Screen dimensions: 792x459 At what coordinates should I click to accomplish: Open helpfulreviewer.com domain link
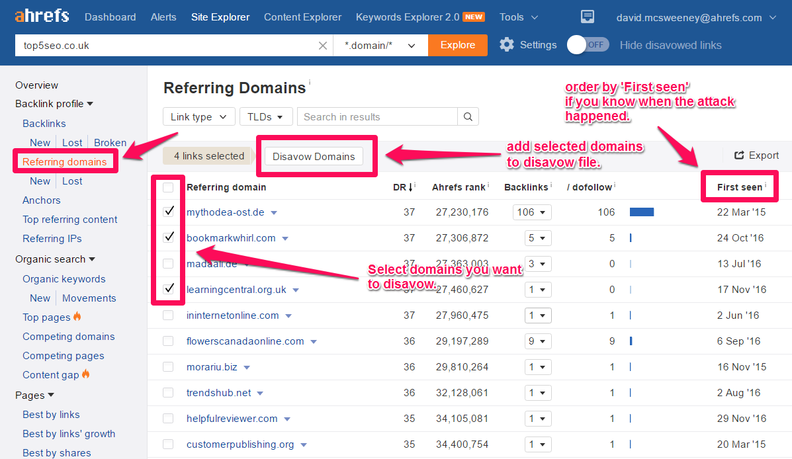click(x=232, y=418)
